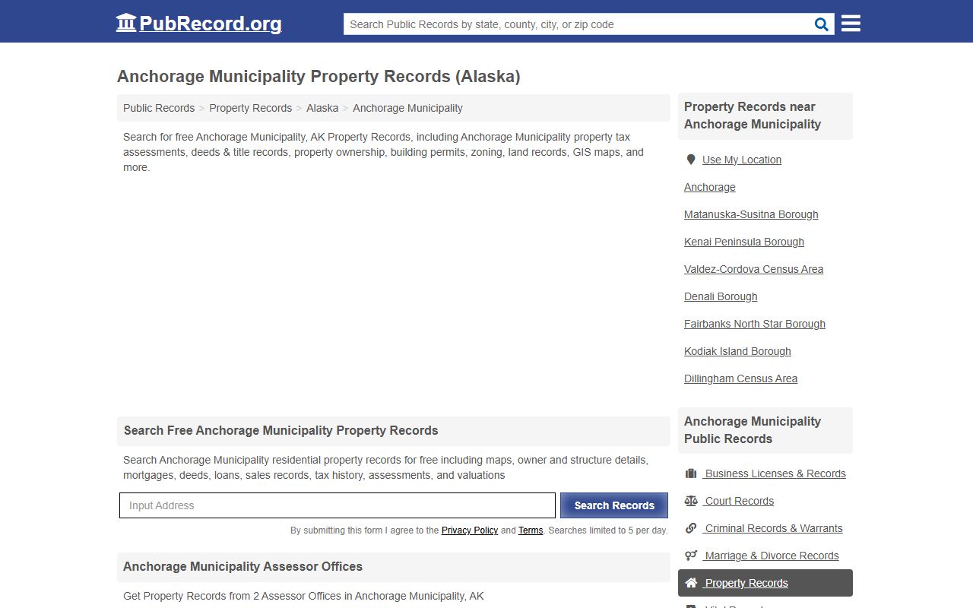Click the Business Licenses briefcase icon
973x608 pixels.
(691, 473)
